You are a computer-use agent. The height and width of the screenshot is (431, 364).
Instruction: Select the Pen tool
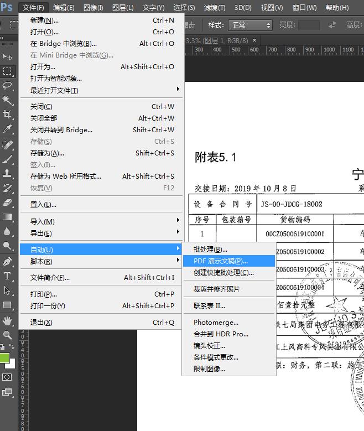pyautogui.click(x=7, y=262)
